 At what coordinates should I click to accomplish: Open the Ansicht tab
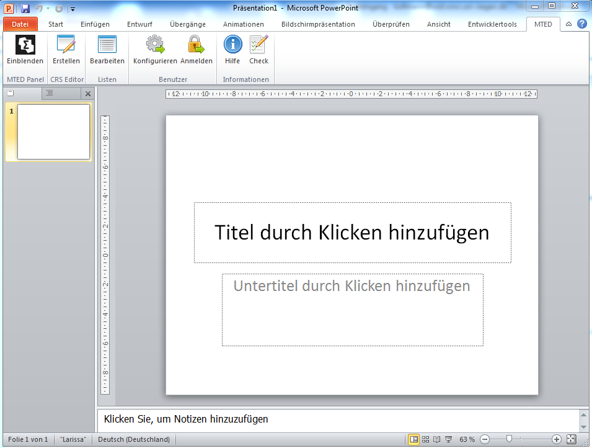point(438,24)
